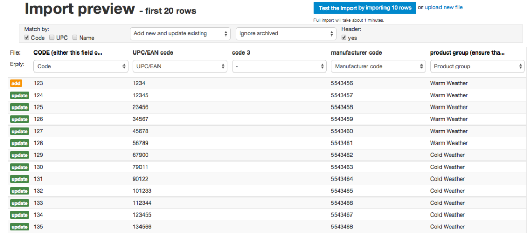
Task: Click the orange add badge on row 123
Action: click(16, 84)
